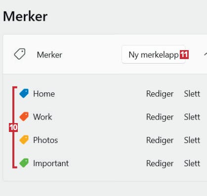
Task: Click the orange Work tag icon
Action: point(24,117)
